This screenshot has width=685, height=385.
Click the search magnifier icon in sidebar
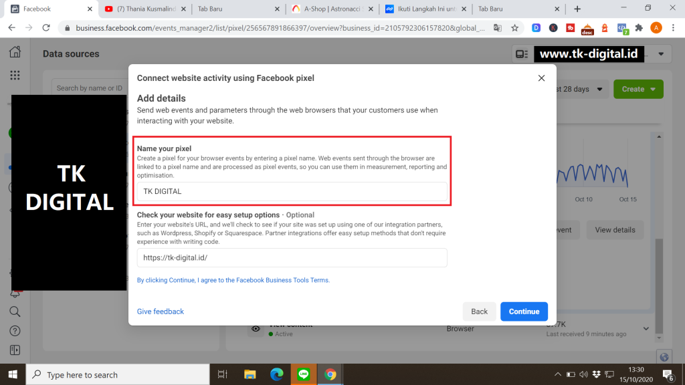[x=15, y=311]
